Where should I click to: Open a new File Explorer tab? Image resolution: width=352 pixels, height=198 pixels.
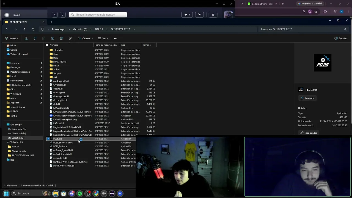51,22
